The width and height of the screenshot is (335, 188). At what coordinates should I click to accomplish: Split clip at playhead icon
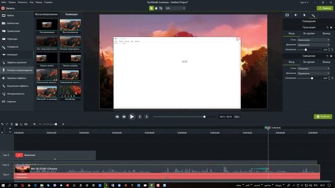[26, 124]
